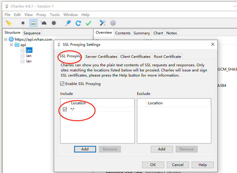Select the Server Certificates tab
Screen dimensions: 237x173
(101, 57)
